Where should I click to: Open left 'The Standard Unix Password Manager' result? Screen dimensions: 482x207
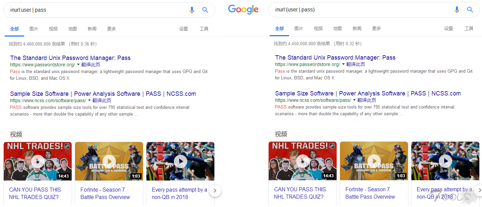coord(70,58)
